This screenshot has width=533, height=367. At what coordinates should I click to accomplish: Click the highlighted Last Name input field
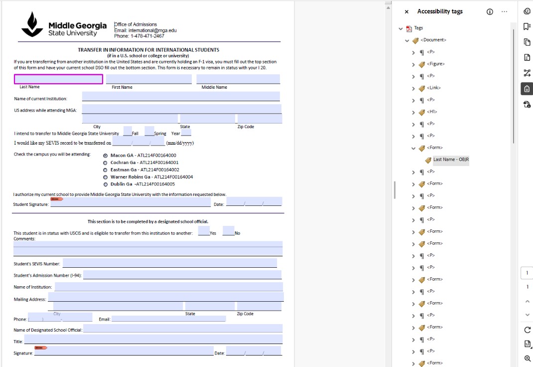(x=58, y=79)
